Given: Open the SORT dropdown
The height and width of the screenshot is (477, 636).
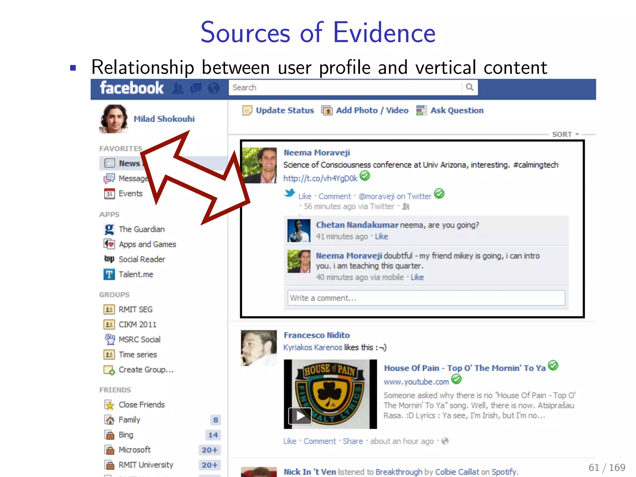Looking at the screenshot, I should [566, 134].
